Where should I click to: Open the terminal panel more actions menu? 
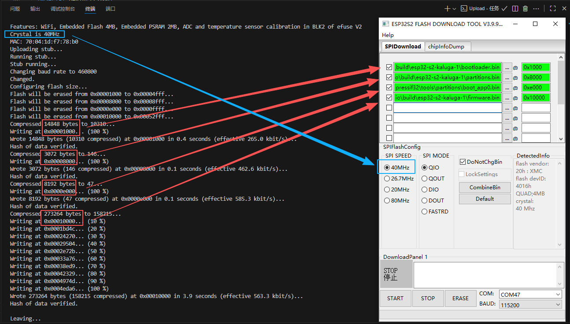[537, 8]
